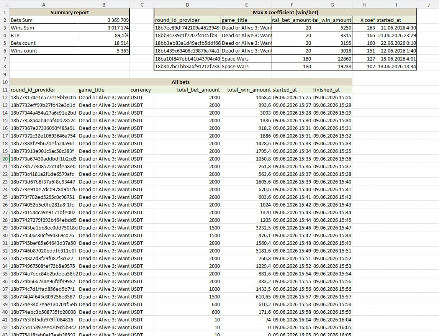
Task: Select the All bets header cell
Action: 180,82
